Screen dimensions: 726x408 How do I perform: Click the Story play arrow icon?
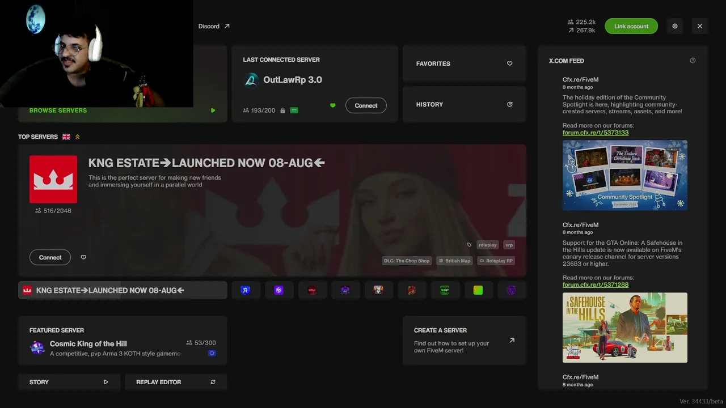click(x=105, y=382)
